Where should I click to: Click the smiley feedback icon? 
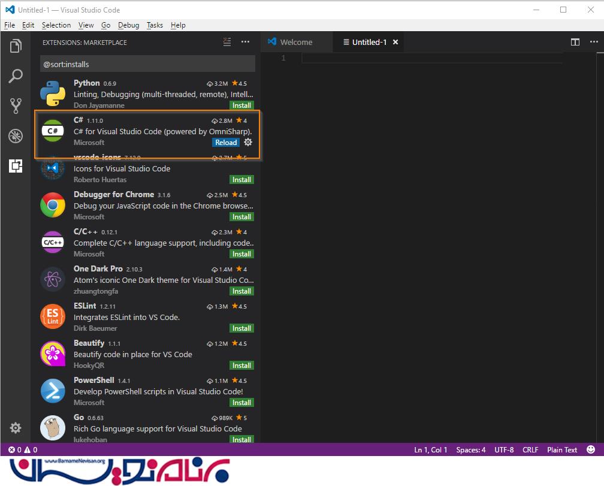[x=591, y=449]
